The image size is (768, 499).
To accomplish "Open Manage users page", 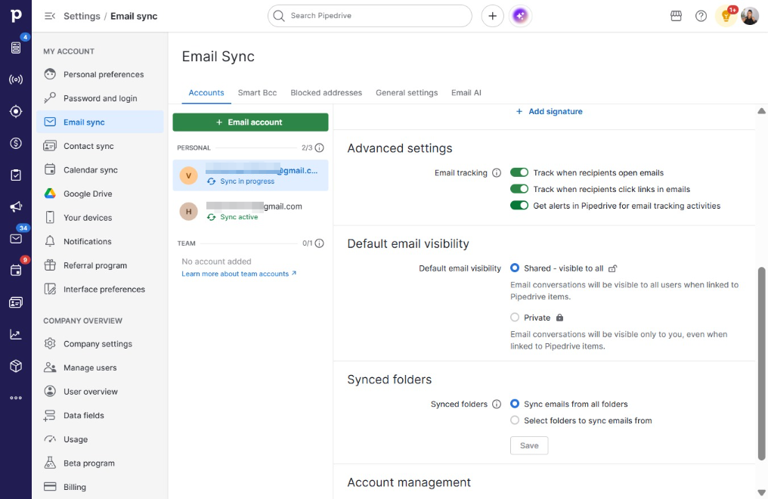I will 100,367.
